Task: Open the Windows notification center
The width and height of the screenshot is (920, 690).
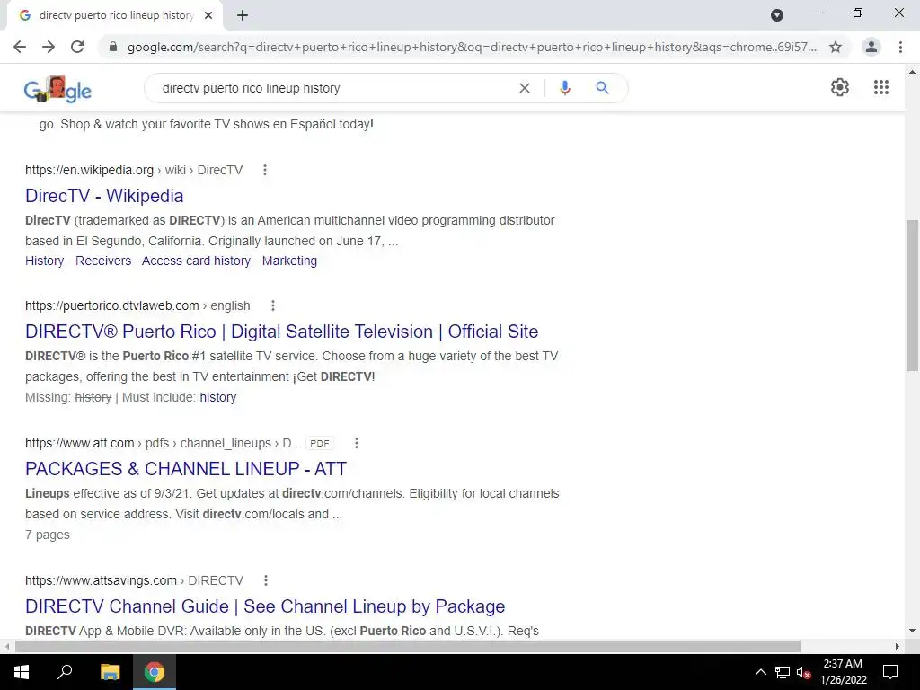Action: [x=890, y=672]
